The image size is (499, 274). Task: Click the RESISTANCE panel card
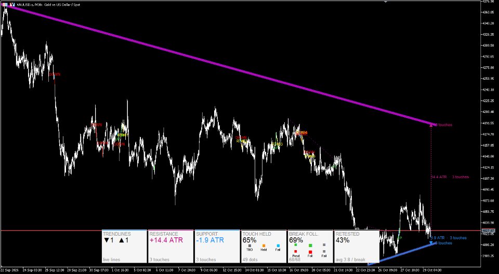pyautogui.click(x=171, y=247)
